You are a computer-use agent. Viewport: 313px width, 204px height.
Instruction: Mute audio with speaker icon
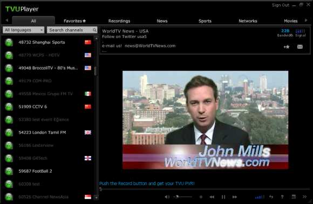[x=167, y=197]
